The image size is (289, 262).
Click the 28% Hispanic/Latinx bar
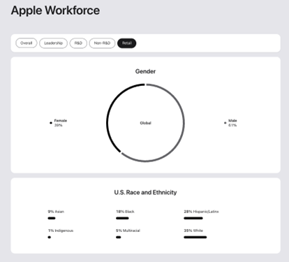[193, 218]
